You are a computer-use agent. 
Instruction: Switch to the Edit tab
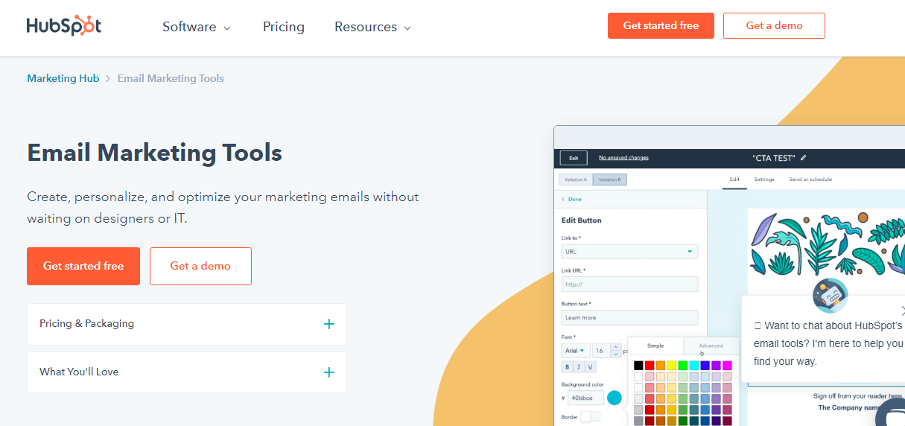(x=734, y=179)
